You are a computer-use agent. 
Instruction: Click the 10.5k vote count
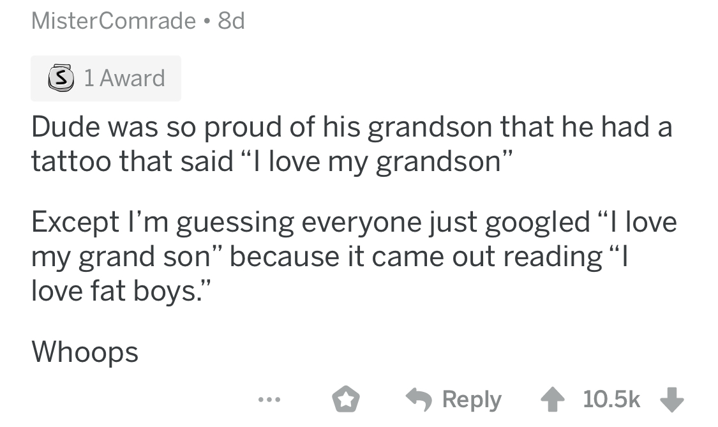611,400
